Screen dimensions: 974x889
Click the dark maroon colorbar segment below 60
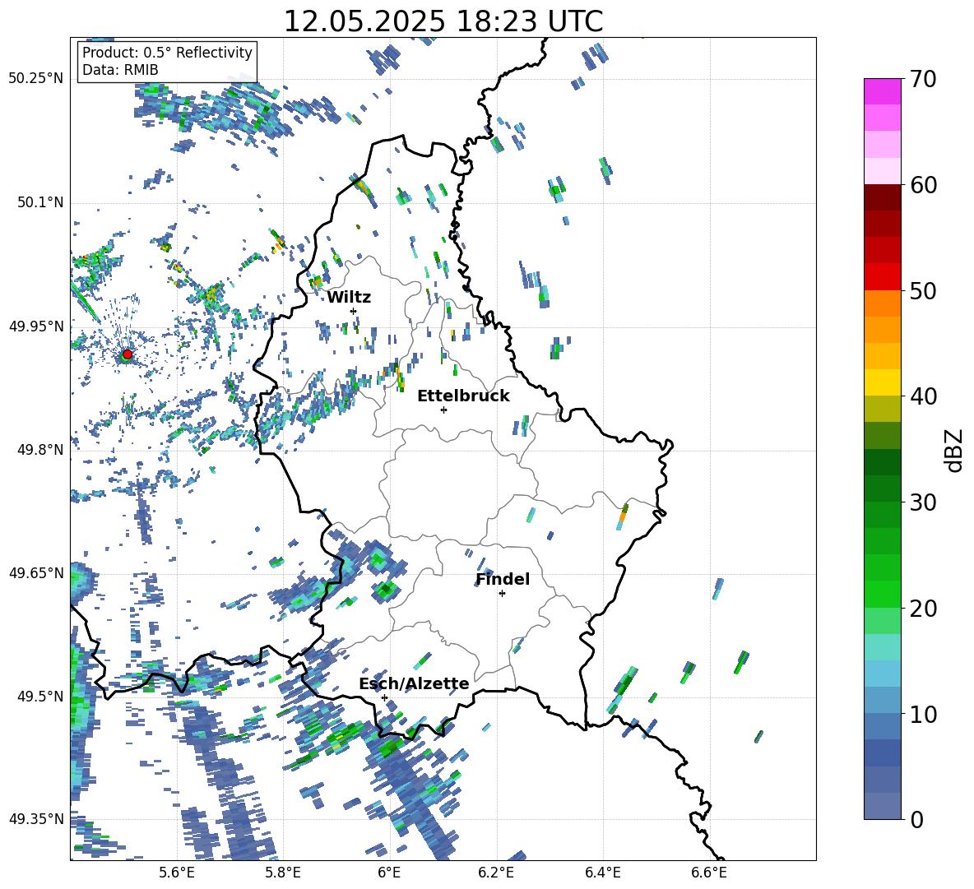pyautogui.click(x=883, y=197)
